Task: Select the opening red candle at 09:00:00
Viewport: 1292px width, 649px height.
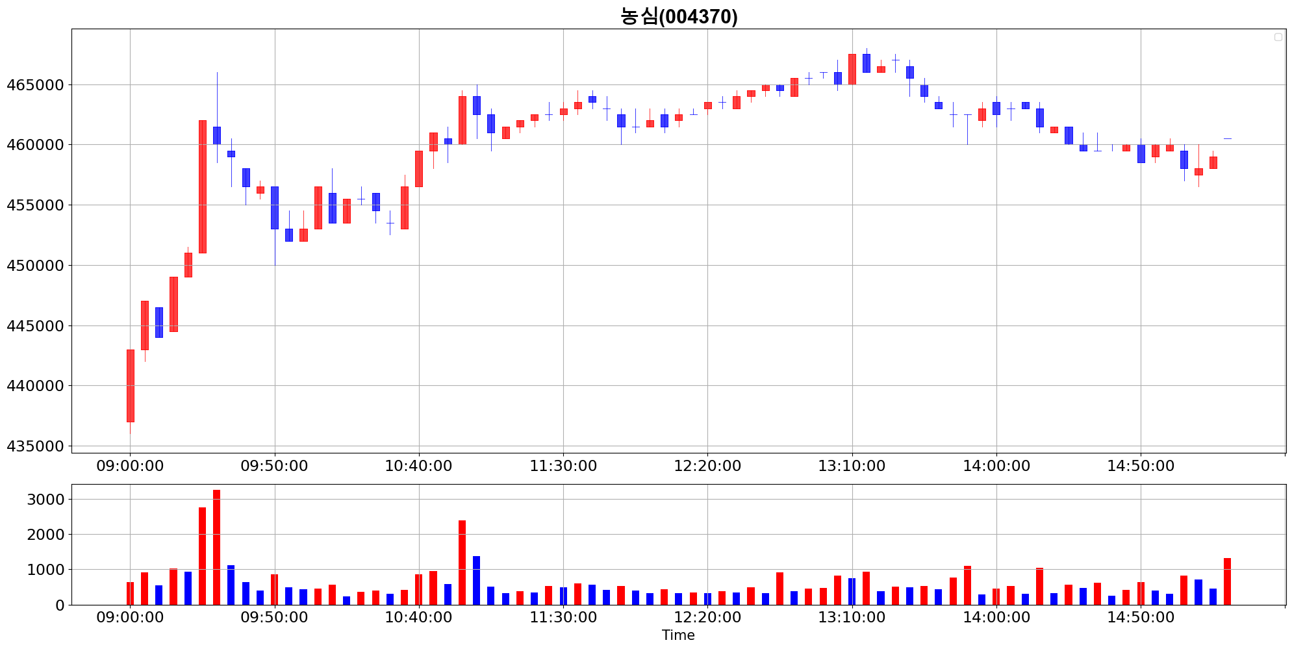Action: pyautogui.click(x=130, y=386)
